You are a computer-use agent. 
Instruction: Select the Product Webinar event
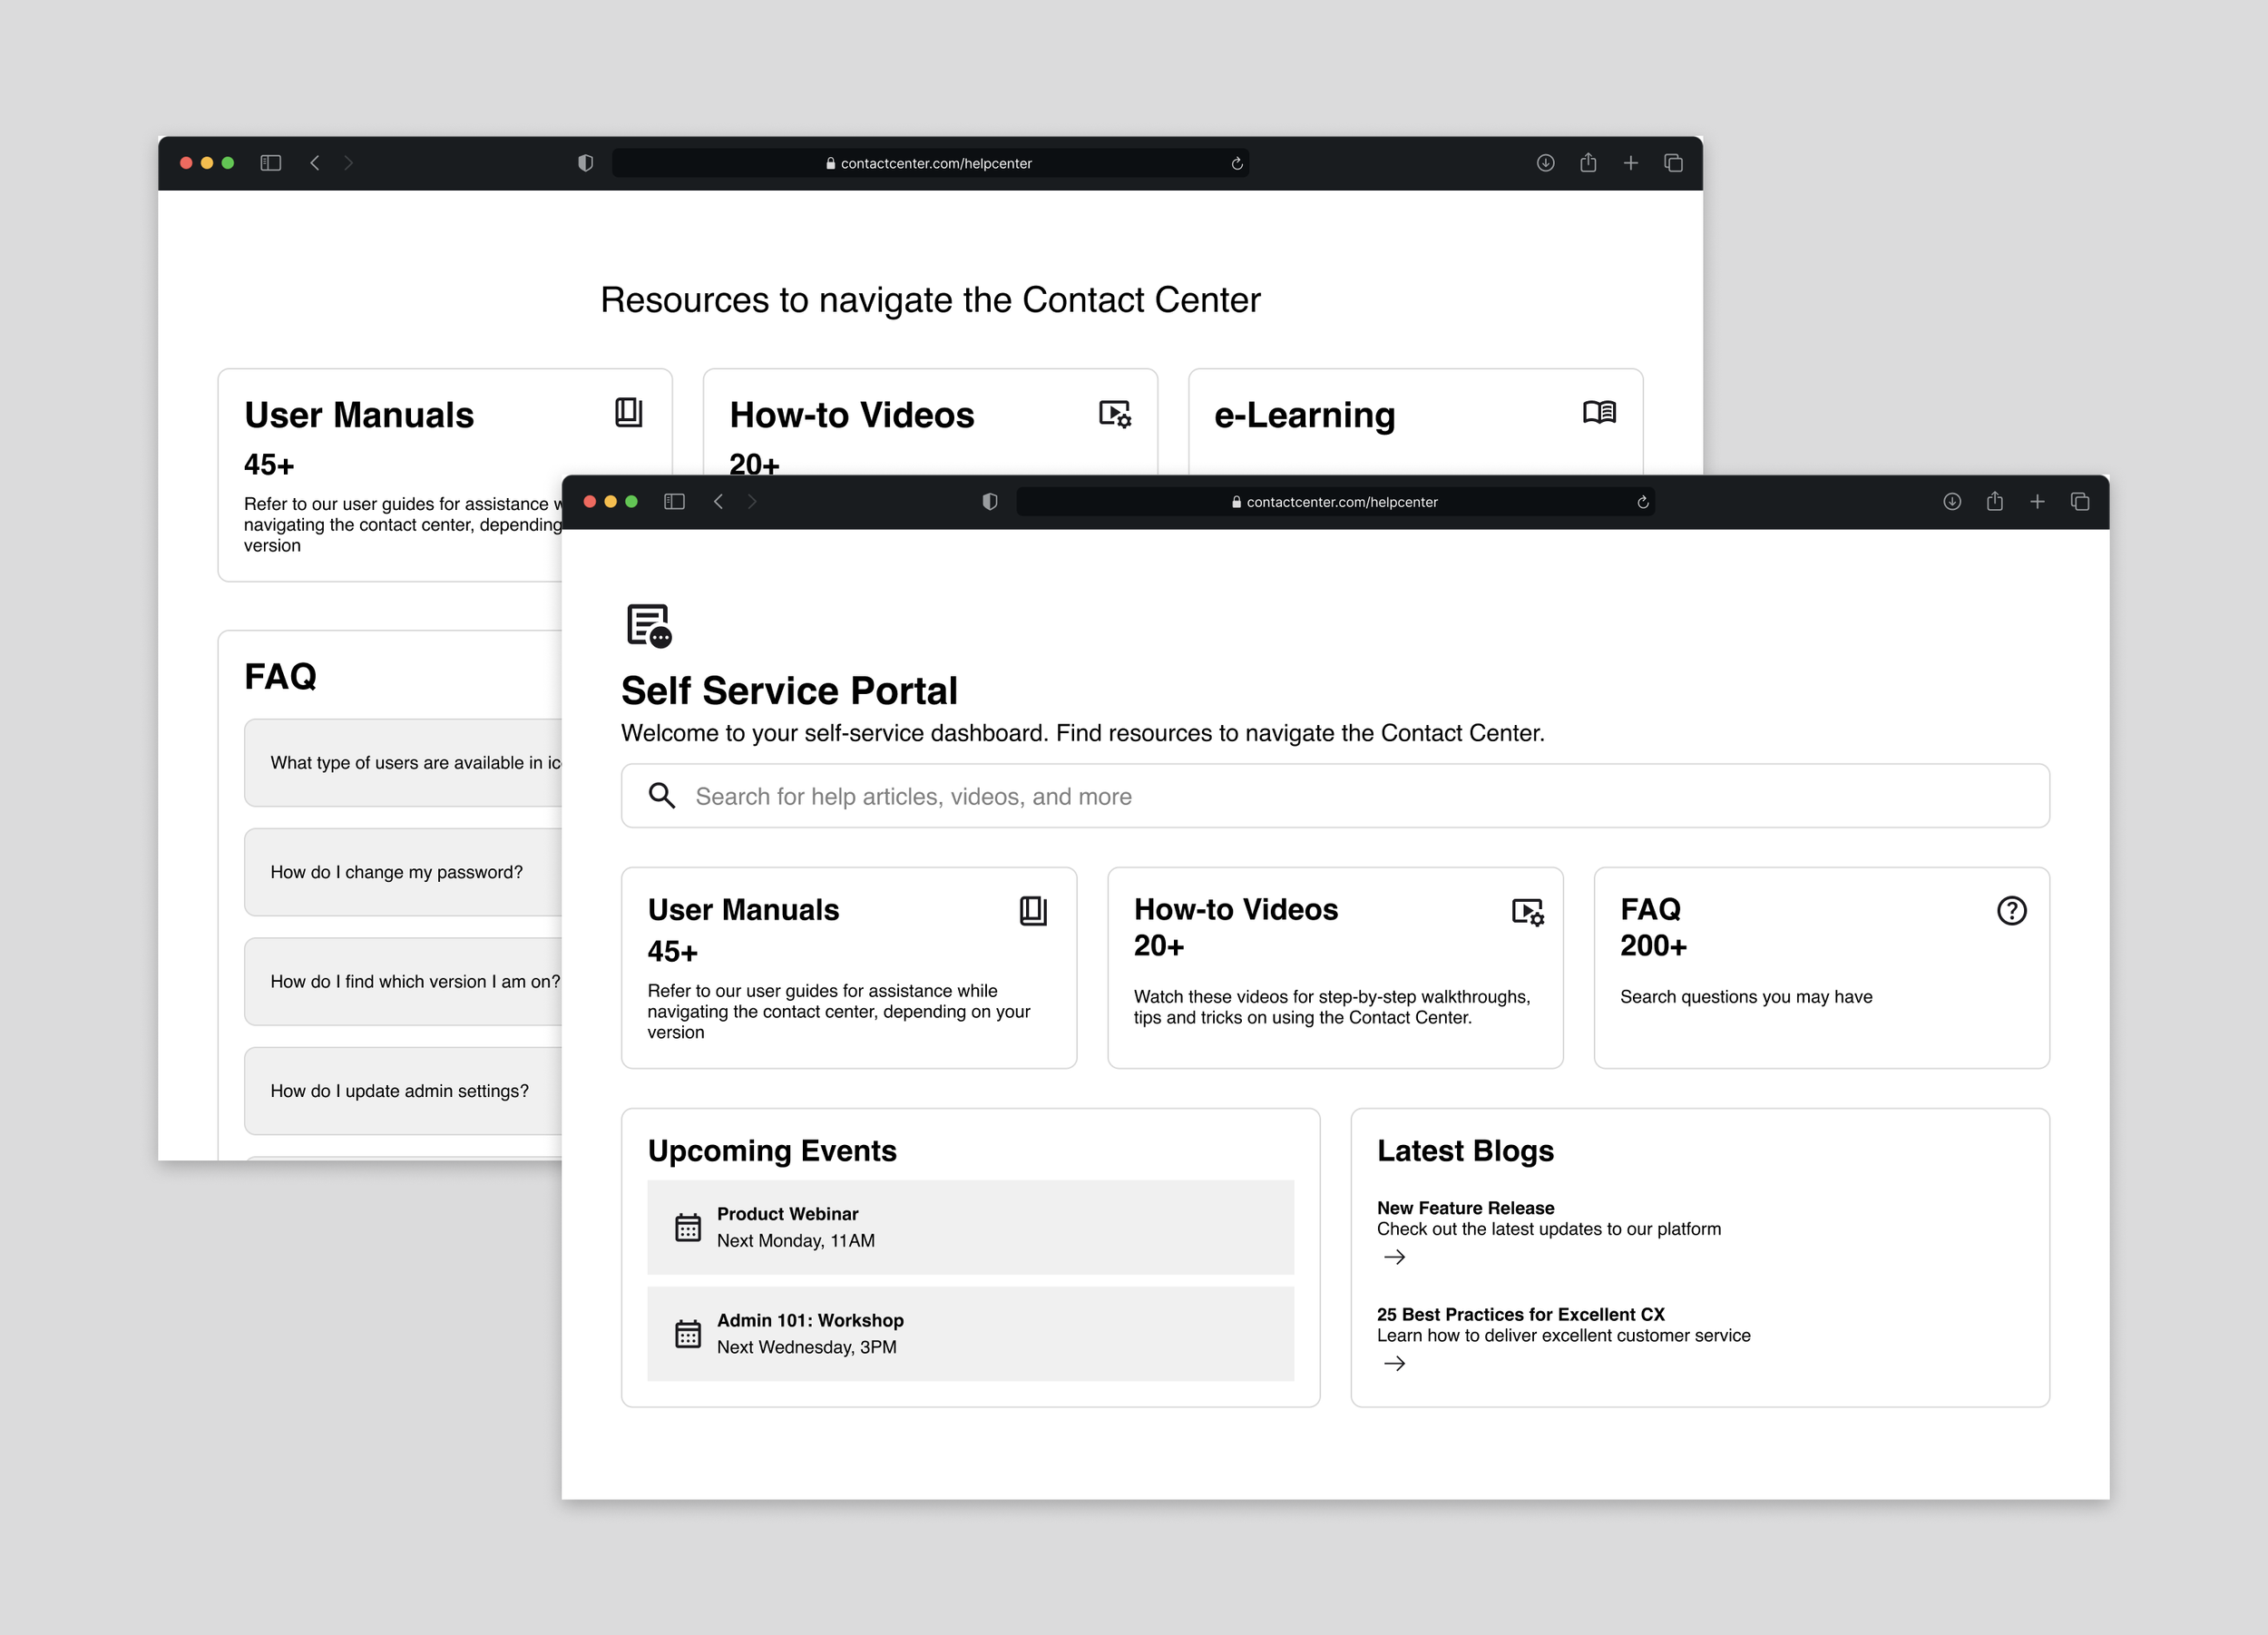969,1227
